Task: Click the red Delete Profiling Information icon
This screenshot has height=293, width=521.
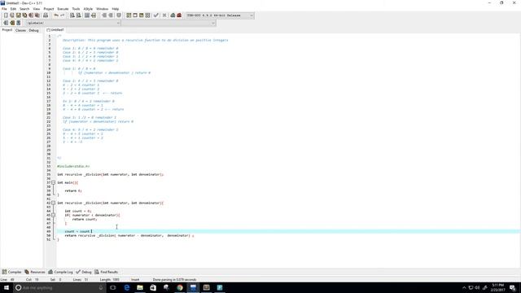Action: pyautogui.click(x=179, y=15)
